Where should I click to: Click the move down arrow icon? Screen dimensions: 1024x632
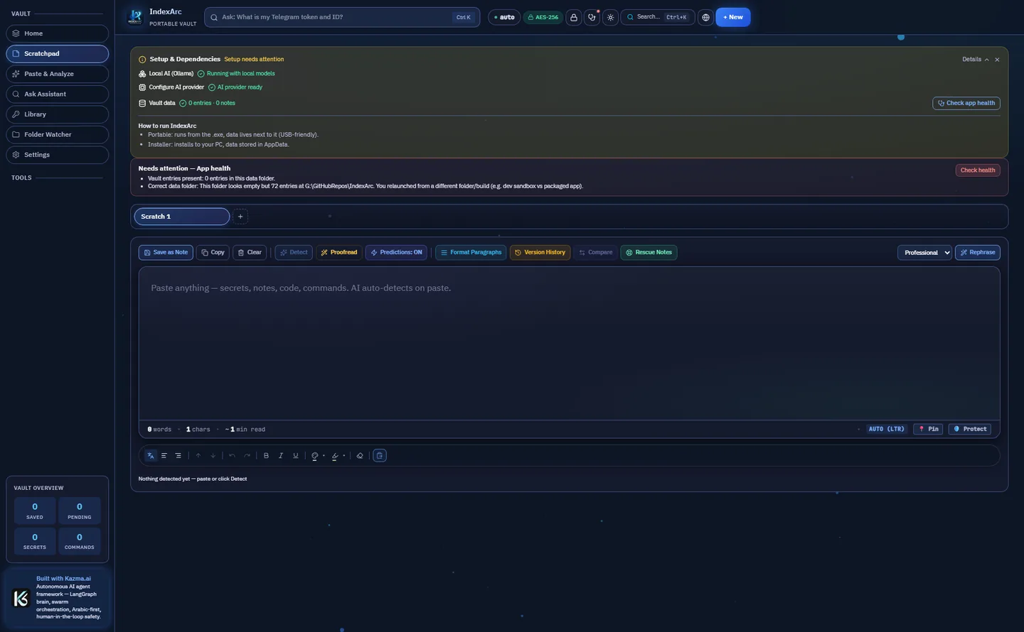point(213,456)
